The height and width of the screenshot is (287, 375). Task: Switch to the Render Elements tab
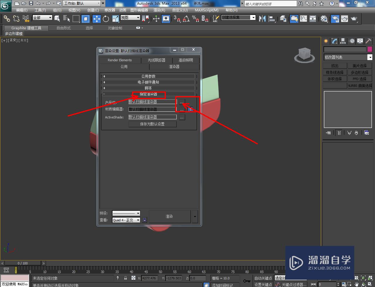click(x=120, y=60)
